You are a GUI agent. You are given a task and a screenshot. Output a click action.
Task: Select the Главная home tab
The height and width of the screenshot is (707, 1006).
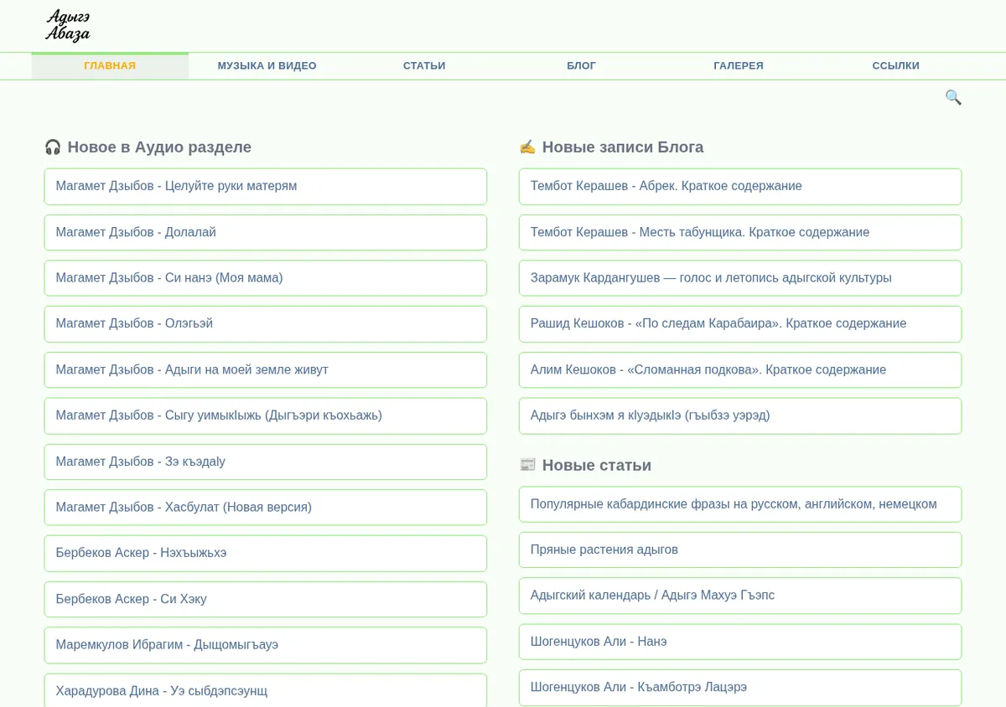[110, 66]
